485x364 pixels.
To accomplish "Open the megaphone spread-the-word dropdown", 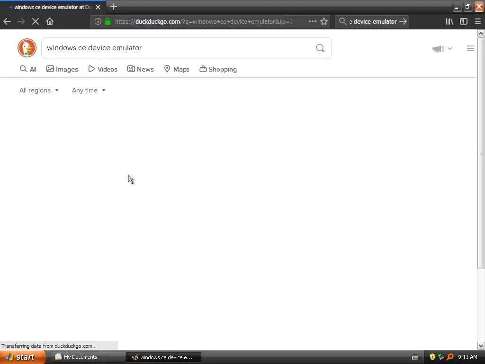I will click(442, 49).
